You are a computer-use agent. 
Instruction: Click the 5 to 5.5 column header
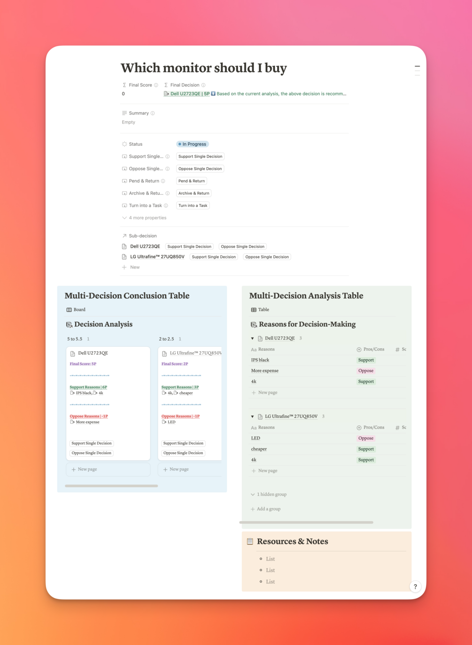pyautogui.click(x=75, y=339)
